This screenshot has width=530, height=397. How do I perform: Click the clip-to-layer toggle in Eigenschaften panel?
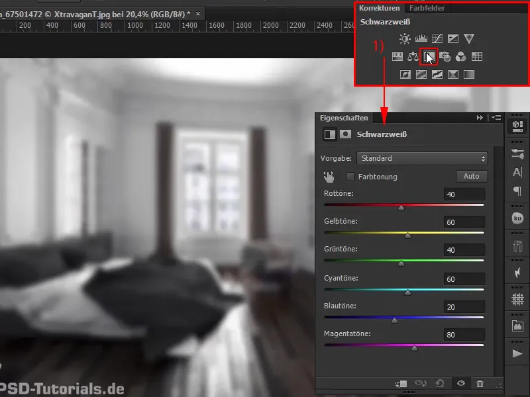(404, 382)
